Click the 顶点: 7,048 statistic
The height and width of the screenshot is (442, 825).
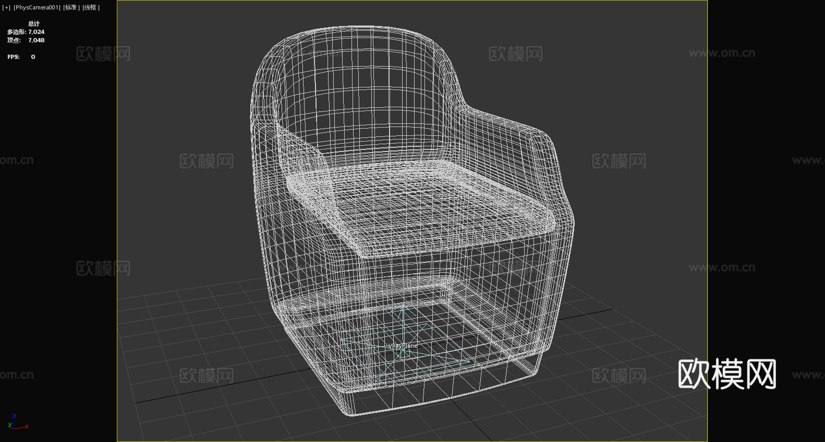click(x=26, y=40)
